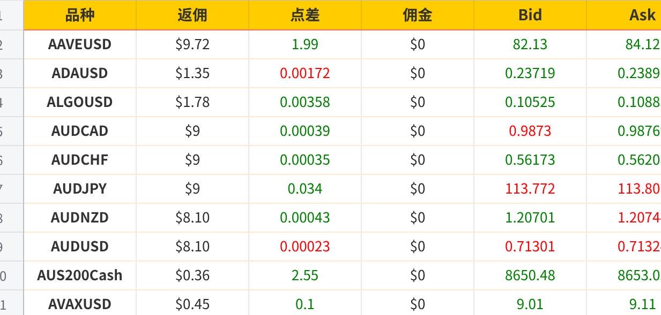Click the 佣金 column header

[x=418, y=15]
